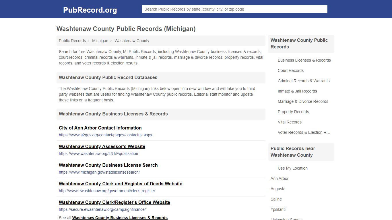Click the sidebar Washtenaw County Public Records heading
The width and height of the screenshot is (392, 220).
(x=299, y=44)
